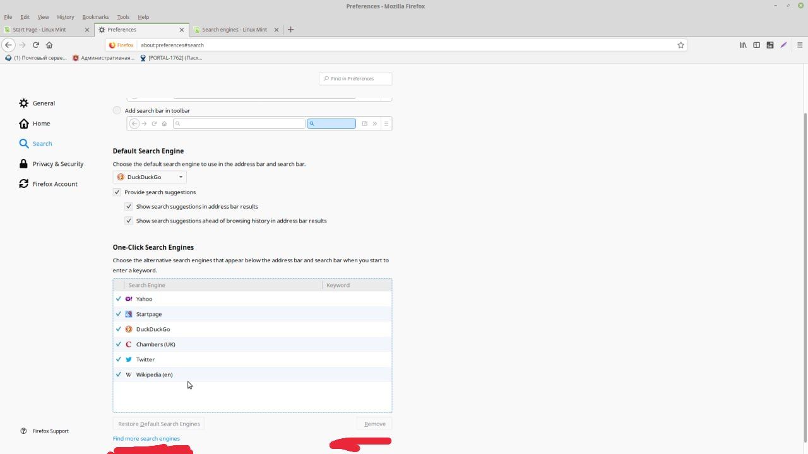Viewport: 808px width, 454px height.
Task: Click the Twitter bird icon in list
Action: click(x=129, y=359)
